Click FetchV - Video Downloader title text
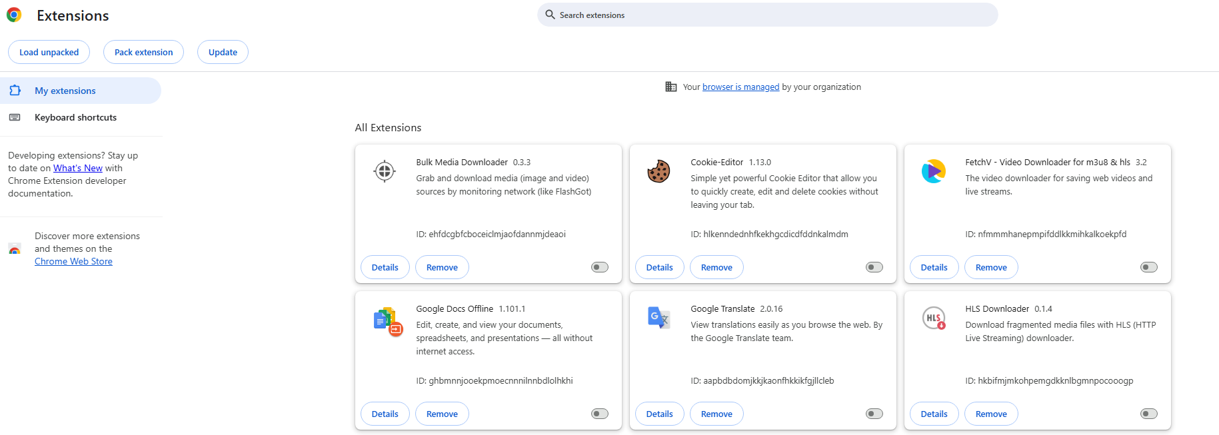This screenshot has height=435, width=1219. pyautogui.click(x=1048, y=162)
